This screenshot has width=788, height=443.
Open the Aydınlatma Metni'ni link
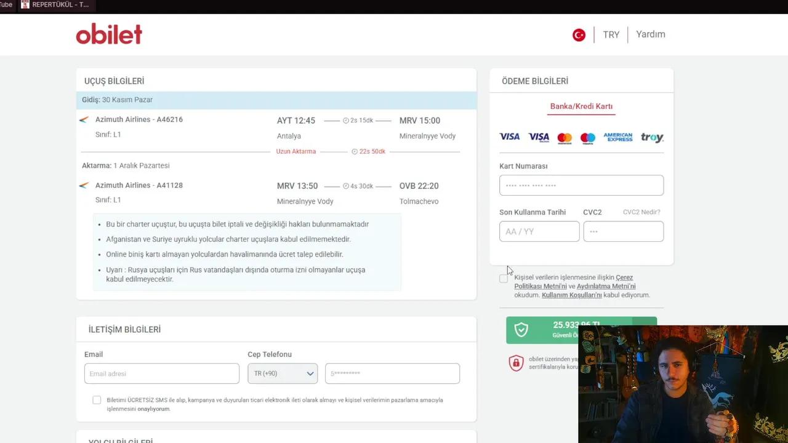point(606,286)
